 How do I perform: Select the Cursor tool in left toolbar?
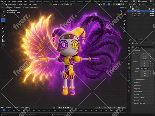point(3,15)
